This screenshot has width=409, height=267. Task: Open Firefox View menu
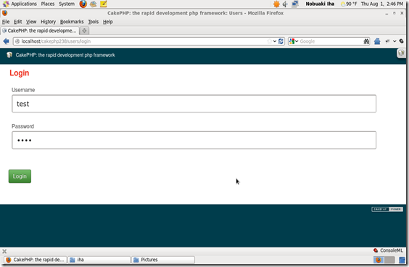31,22
